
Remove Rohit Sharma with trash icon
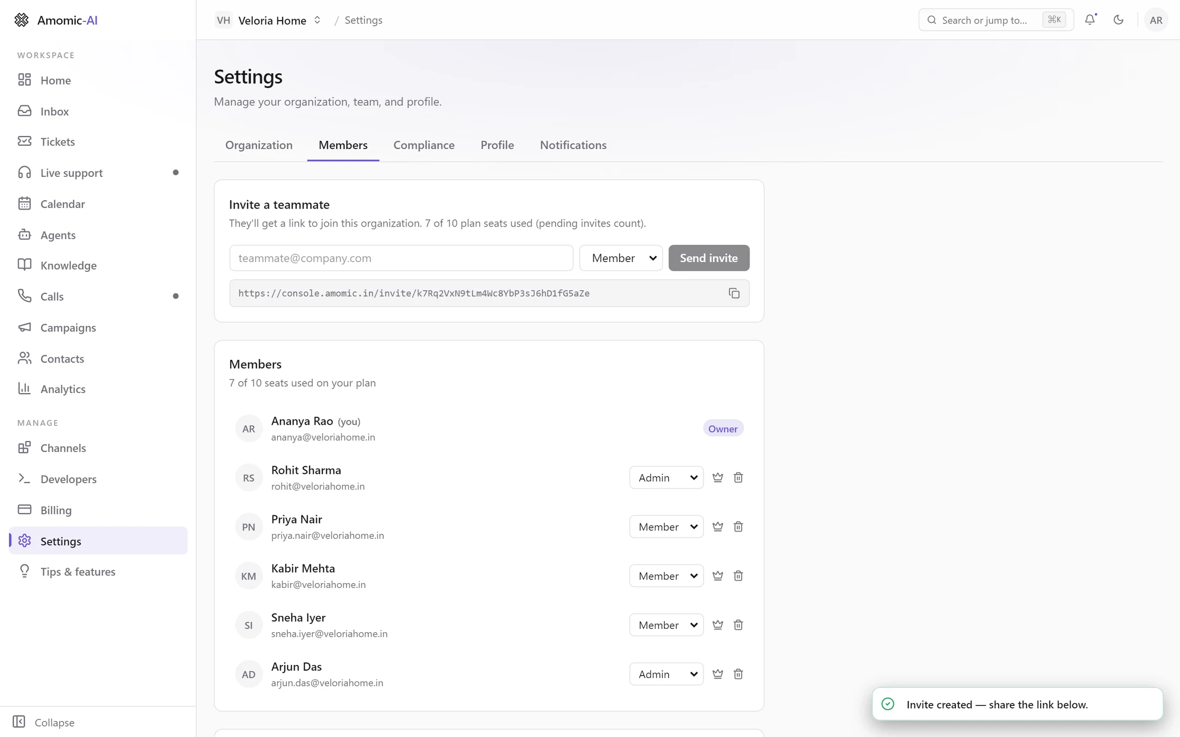(x=738, y=478)
